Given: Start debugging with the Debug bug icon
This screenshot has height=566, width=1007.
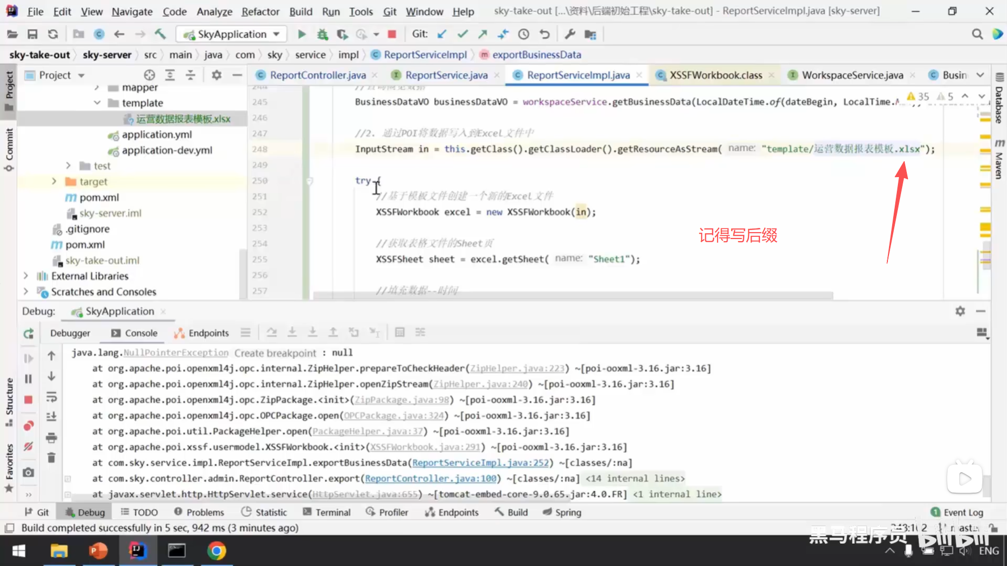Looking at the screenshot, I should [x=322, y=35].
